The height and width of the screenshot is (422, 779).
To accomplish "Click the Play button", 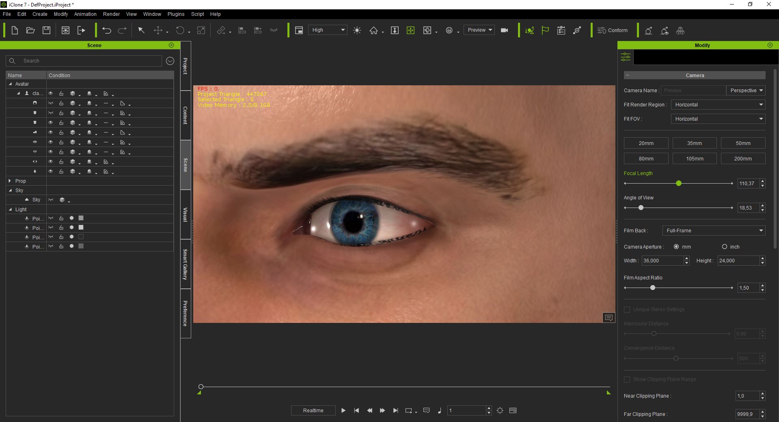I will (x=343, y=411).
